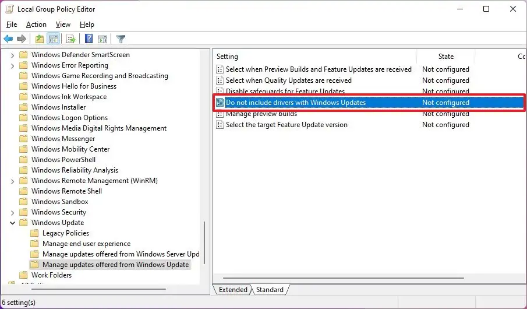
Task: Click the Back arrow toolbar icon
Action: pyautogui.click(x=8, y=39)
